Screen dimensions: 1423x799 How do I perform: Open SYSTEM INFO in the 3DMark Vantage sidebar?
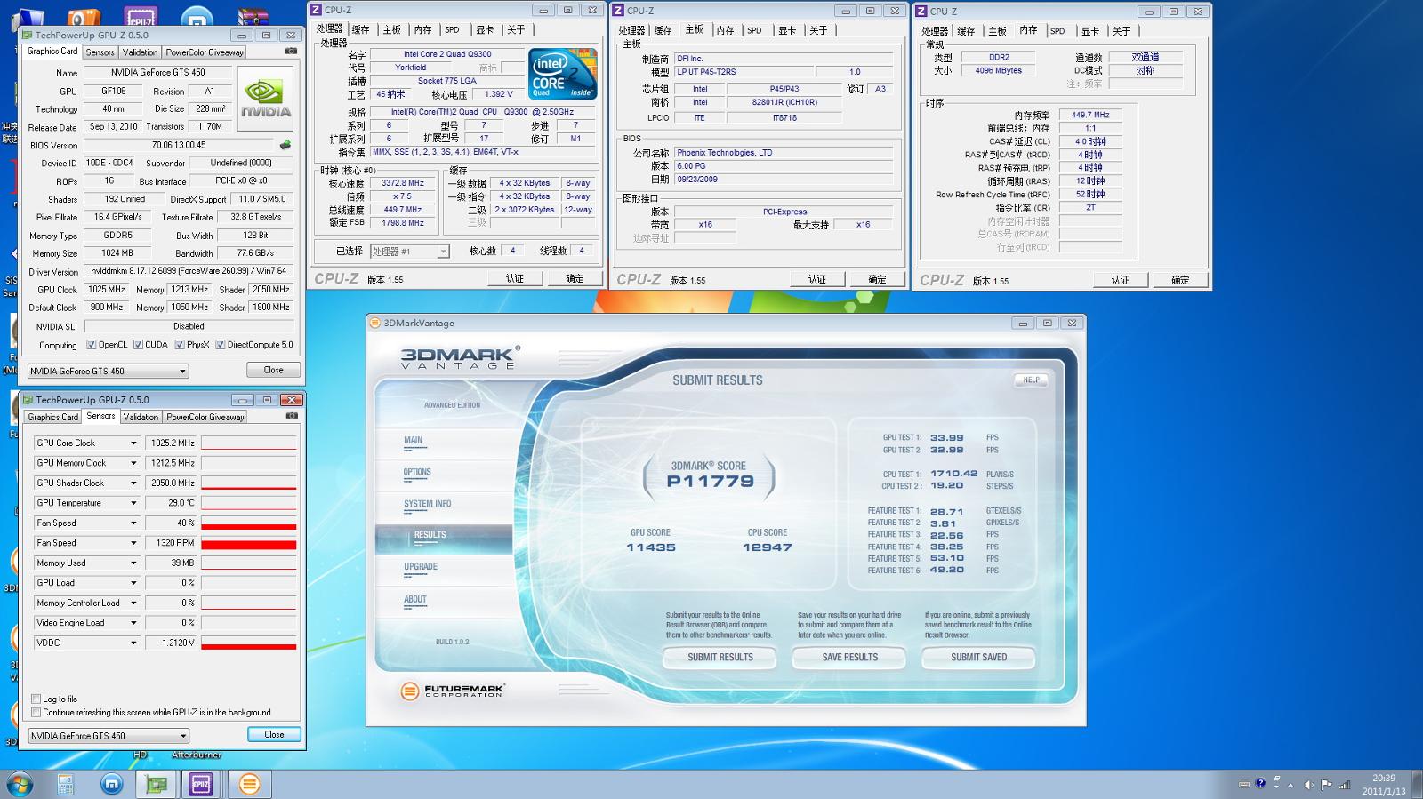pyautogui.click(x=428, y=504)
